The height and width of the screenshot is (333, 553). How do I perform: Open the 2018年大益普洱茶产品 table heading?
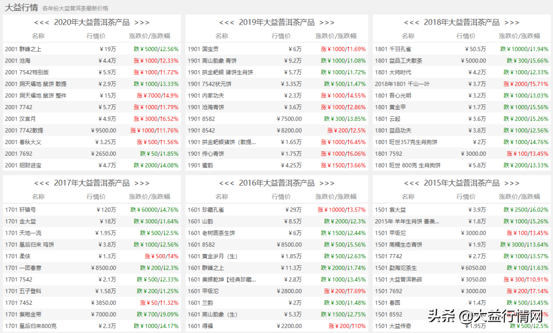[461, 23]
